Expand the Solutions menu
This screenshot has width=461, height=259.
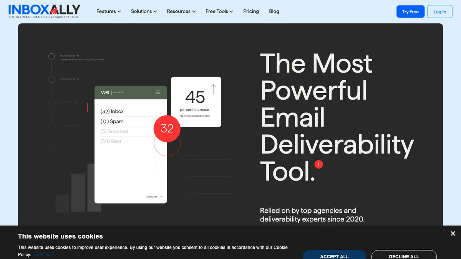click(144, 12)
